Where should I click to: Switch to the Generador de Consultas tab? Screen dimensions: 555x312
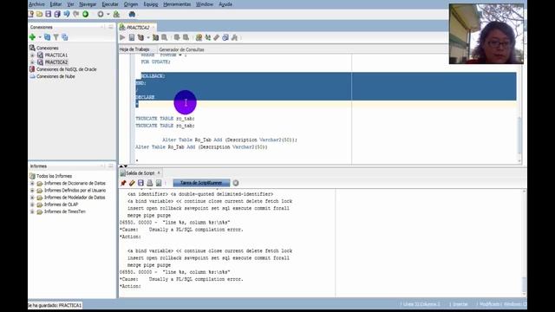pyautogui.click(x=181, y=49)
